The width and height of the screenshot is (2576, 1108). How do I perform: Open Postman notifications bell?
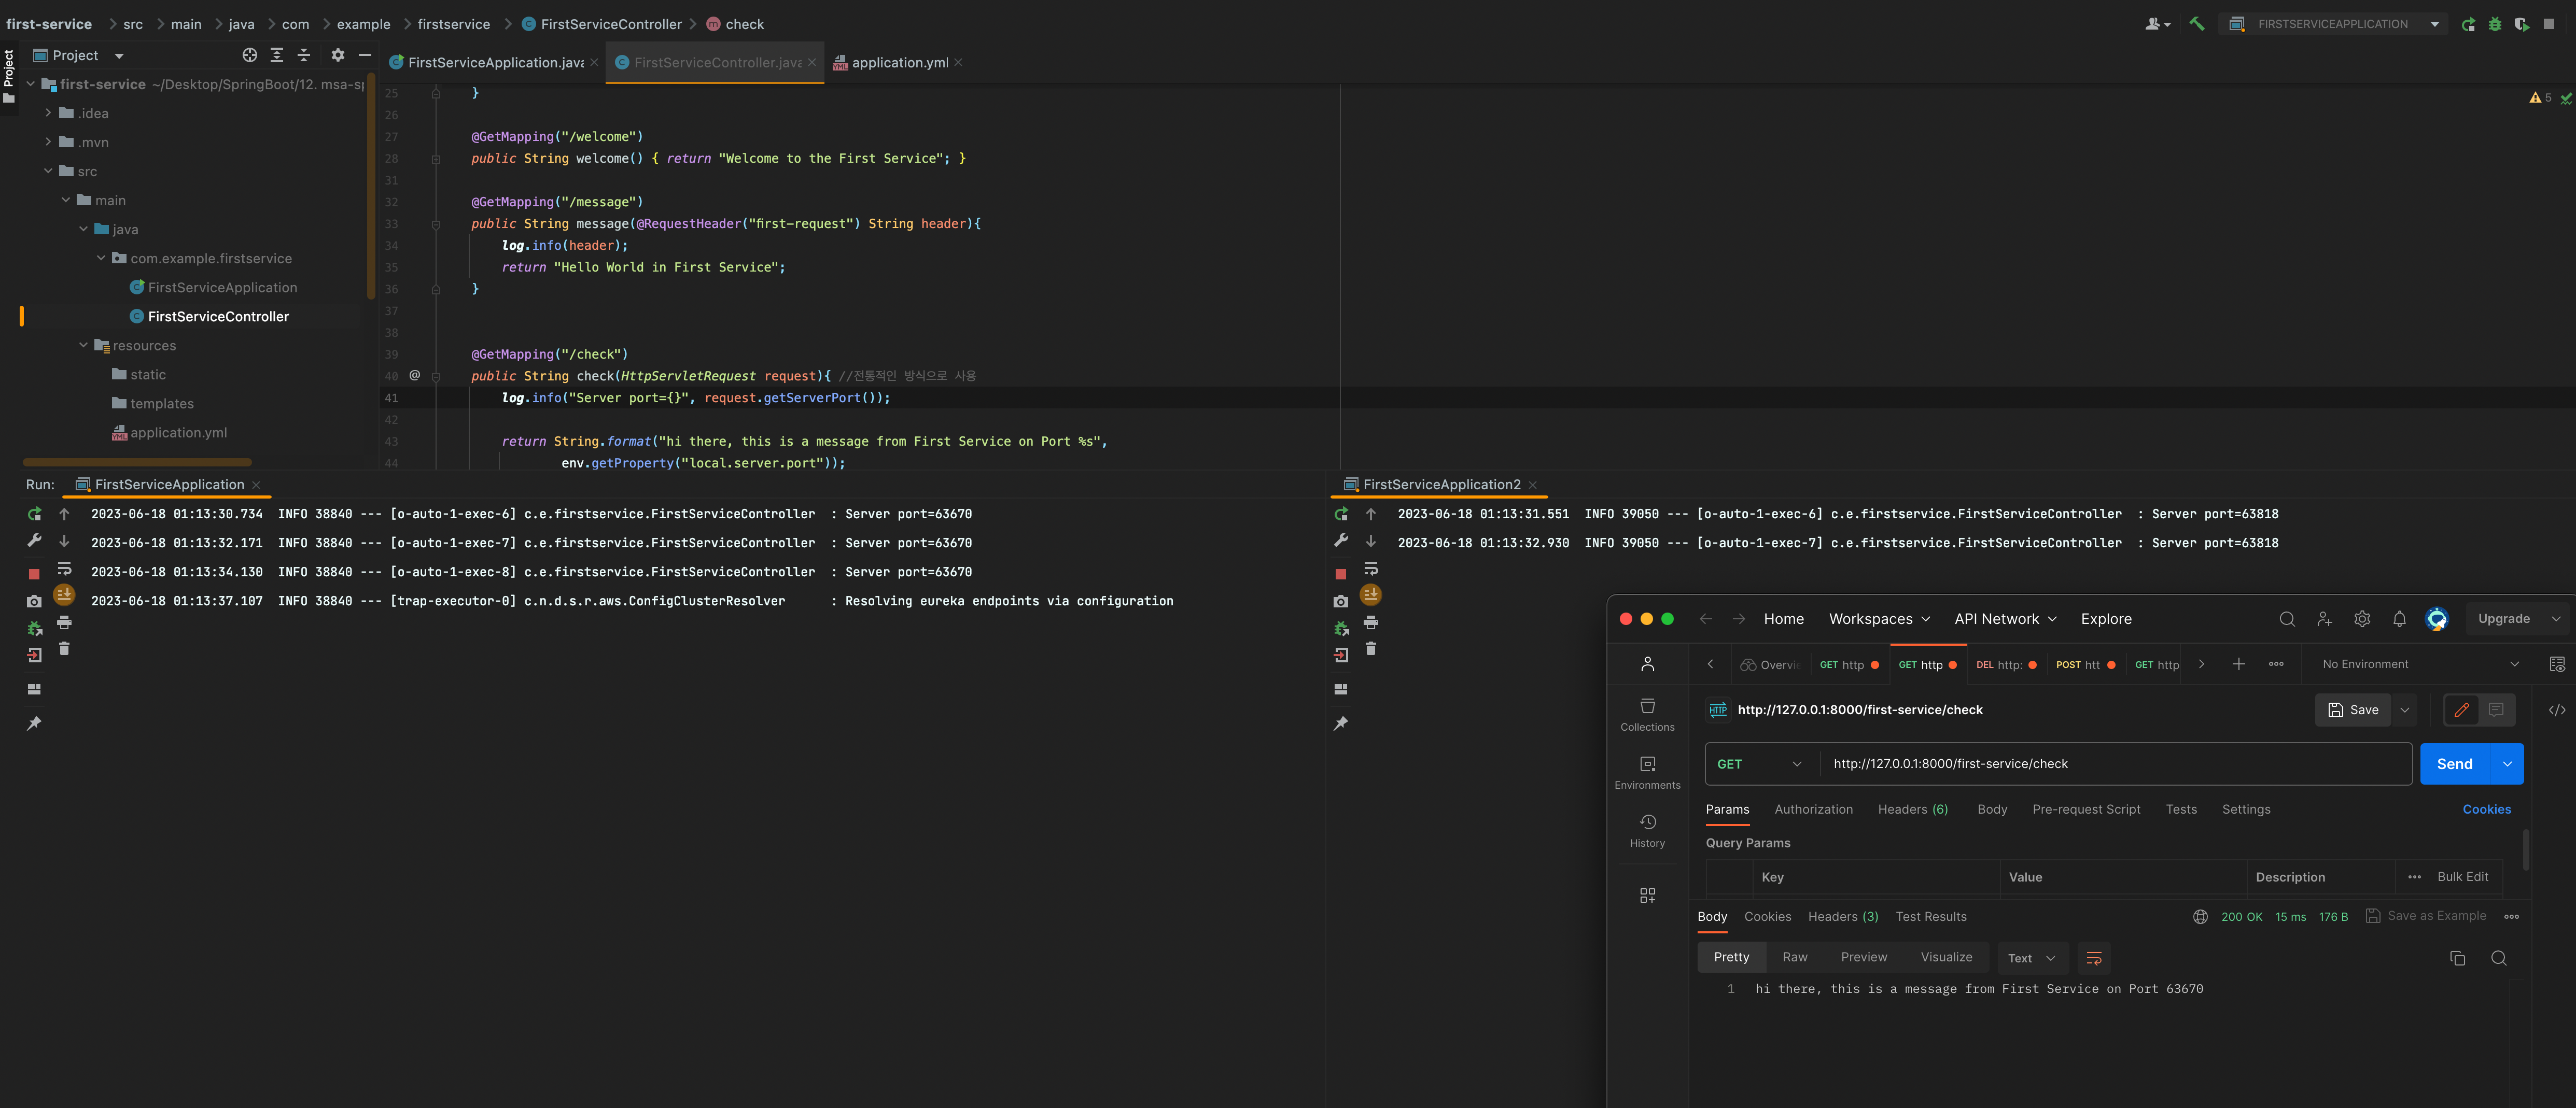tap(2399, 618)
